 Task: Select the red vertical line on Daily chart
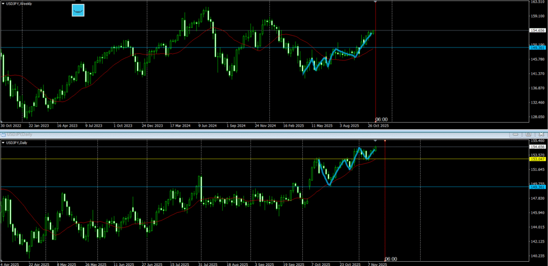[385, 214]
